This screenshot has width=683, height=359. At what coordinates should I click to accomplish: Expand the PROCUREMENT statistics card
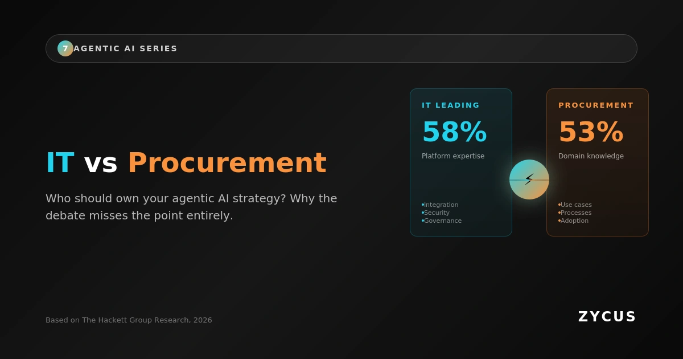click(598, 162)
